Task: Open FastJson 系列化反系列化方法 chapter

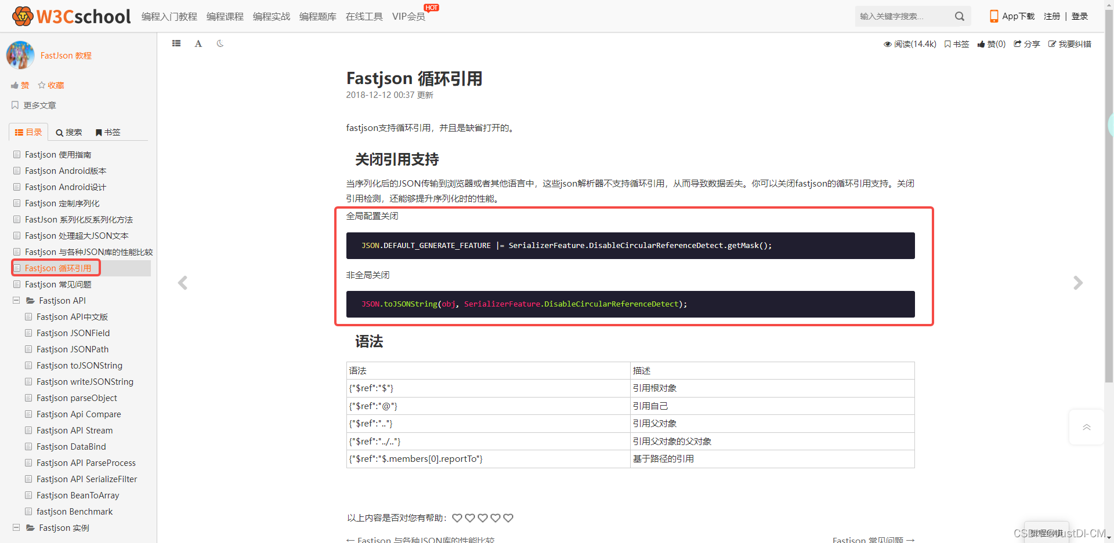Action: (79, 220)
